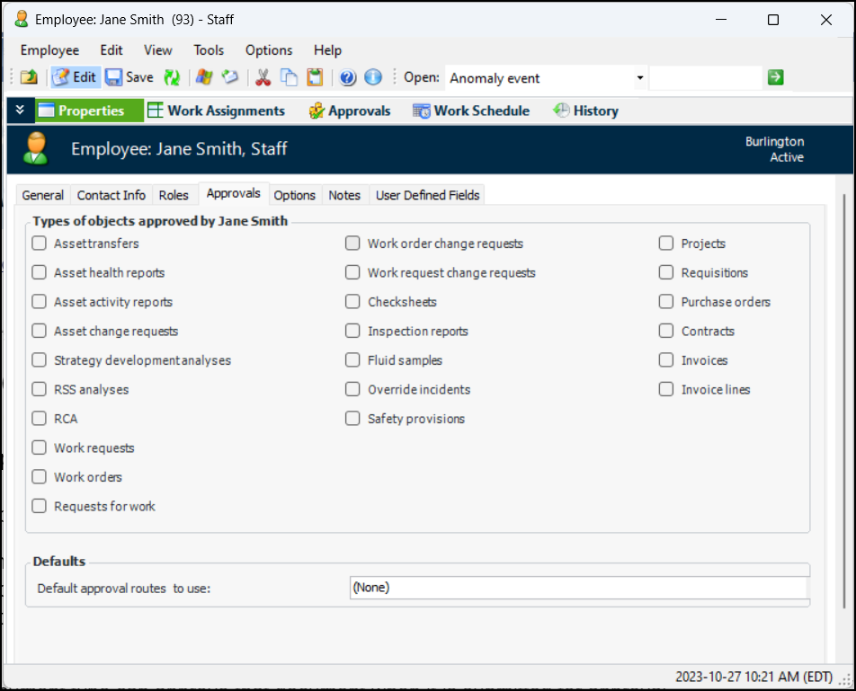The width and height of the screenshot is (856, 691).
Task: Collapse the navigation bar double-chevron
Action: tap(20, 111)
